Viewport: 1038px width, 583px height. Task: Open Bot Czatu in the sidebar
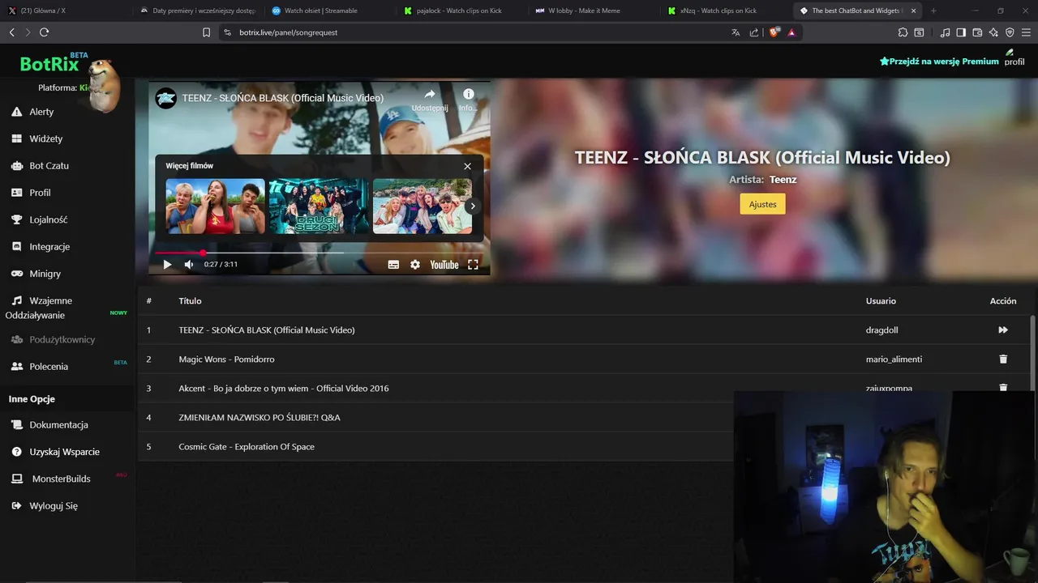[x=49, y=165]
